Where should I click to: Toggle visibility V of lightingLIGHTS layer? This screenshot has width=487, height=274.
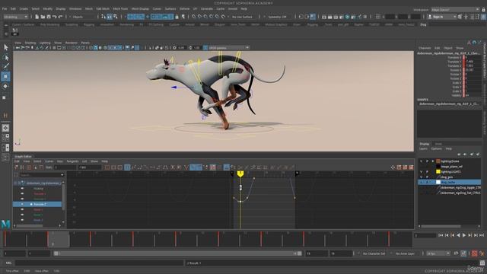(x=421, y=171)
